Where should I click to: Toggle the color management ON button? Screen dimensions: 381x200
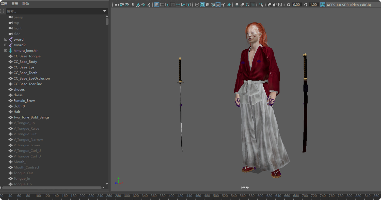322,5
